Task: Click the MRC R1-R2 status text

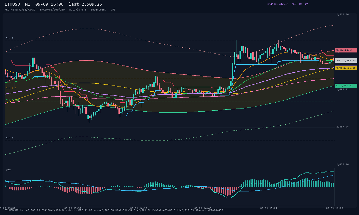Action: 300,4
